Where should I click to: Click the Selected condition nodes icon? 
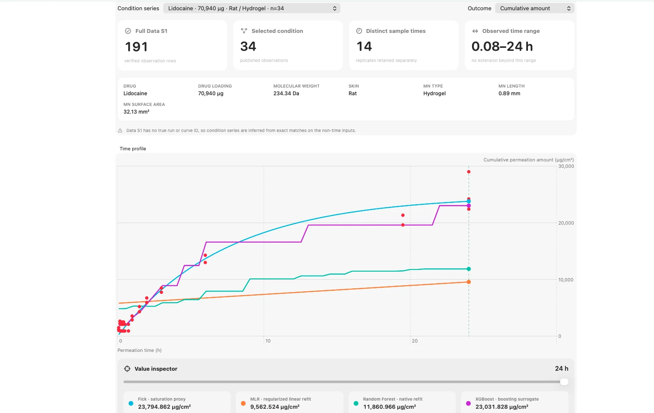pyautogui.click(x=244, y=31)
